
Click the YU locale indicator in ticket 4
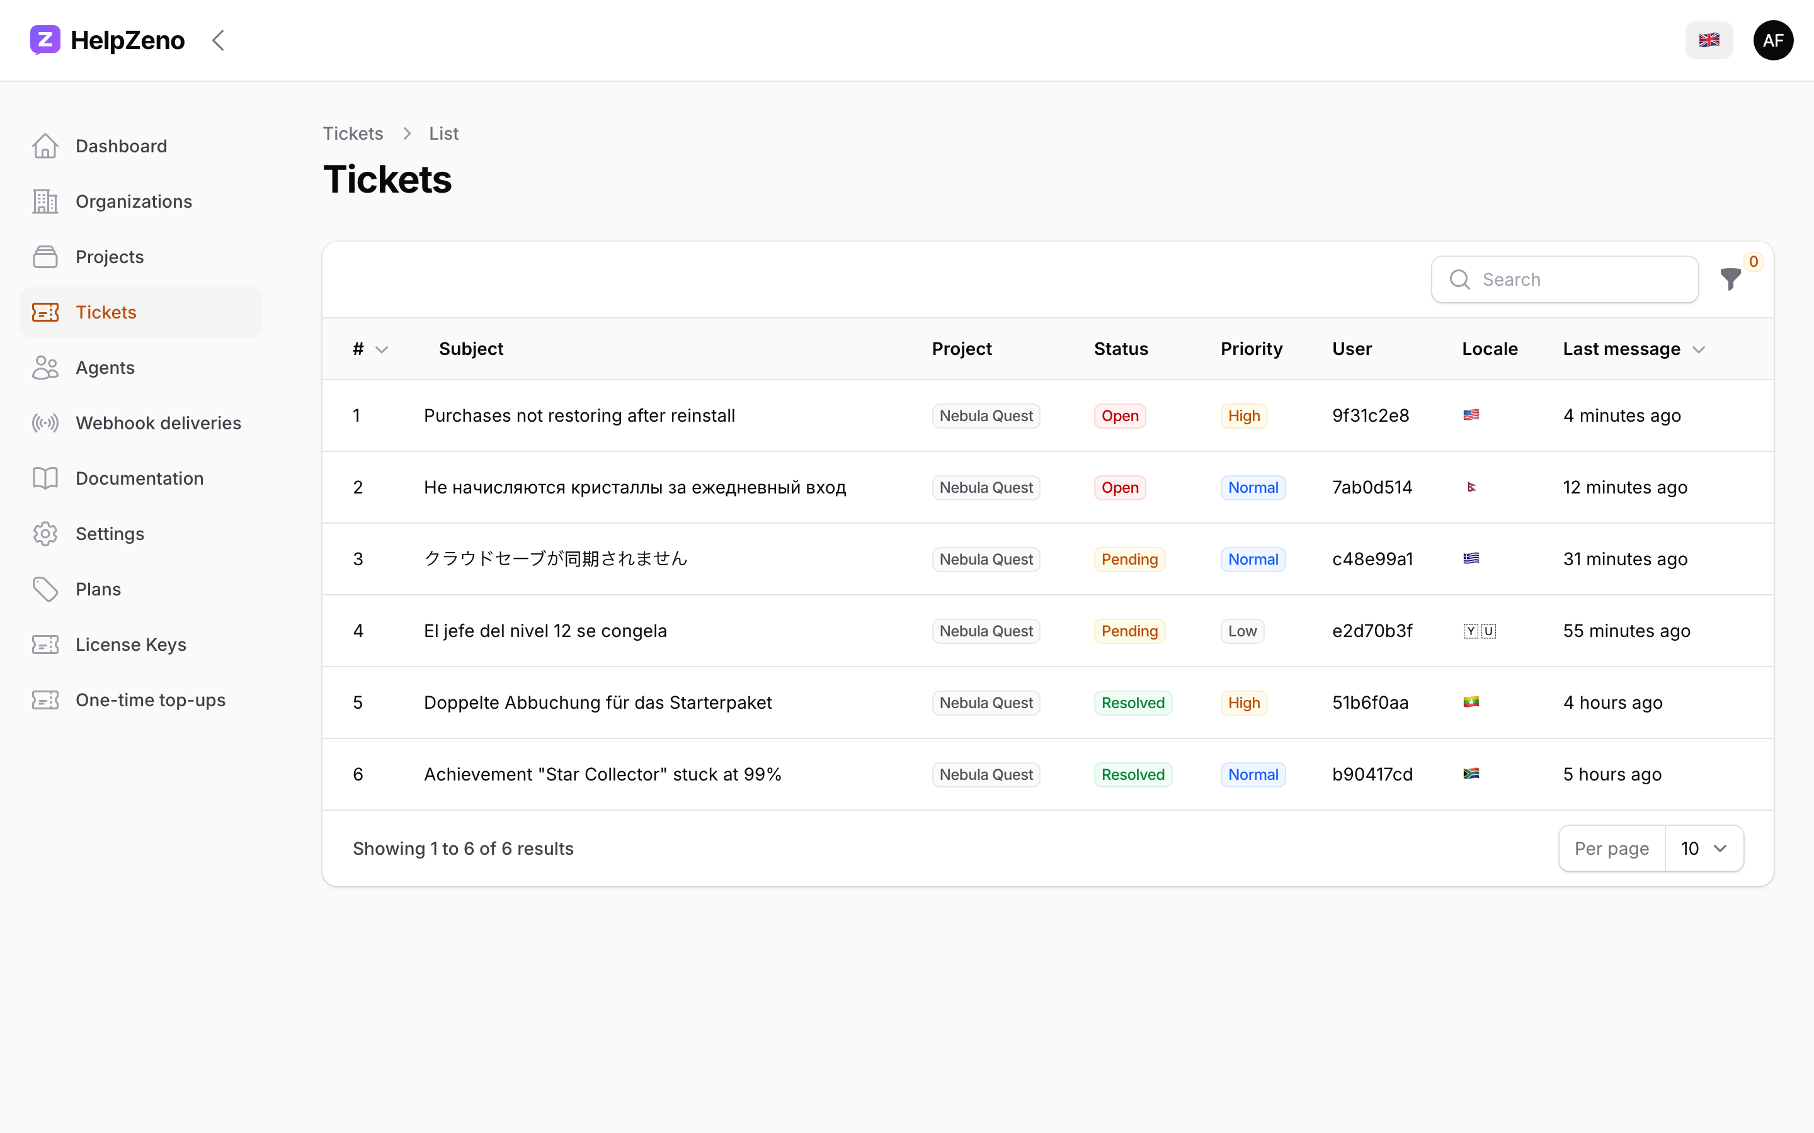1479,631
